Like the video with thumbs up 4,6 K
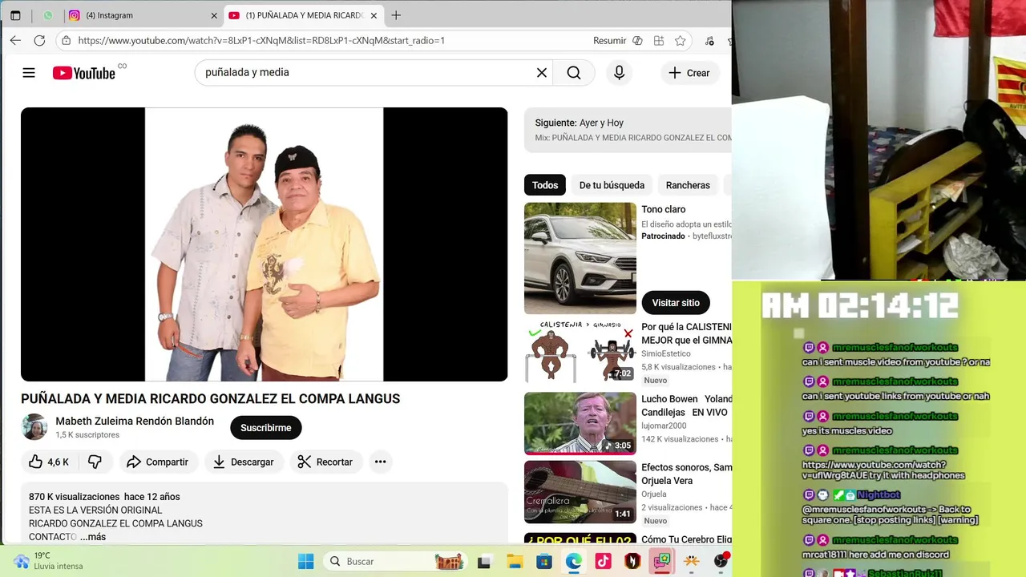The image size is (1026, 577). pos(49,462)
